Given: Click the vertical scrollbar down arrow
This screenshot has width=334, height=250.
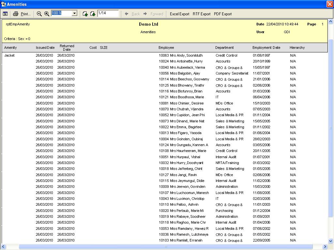Looking at the screenshot, I should click(x=331, y=241).
